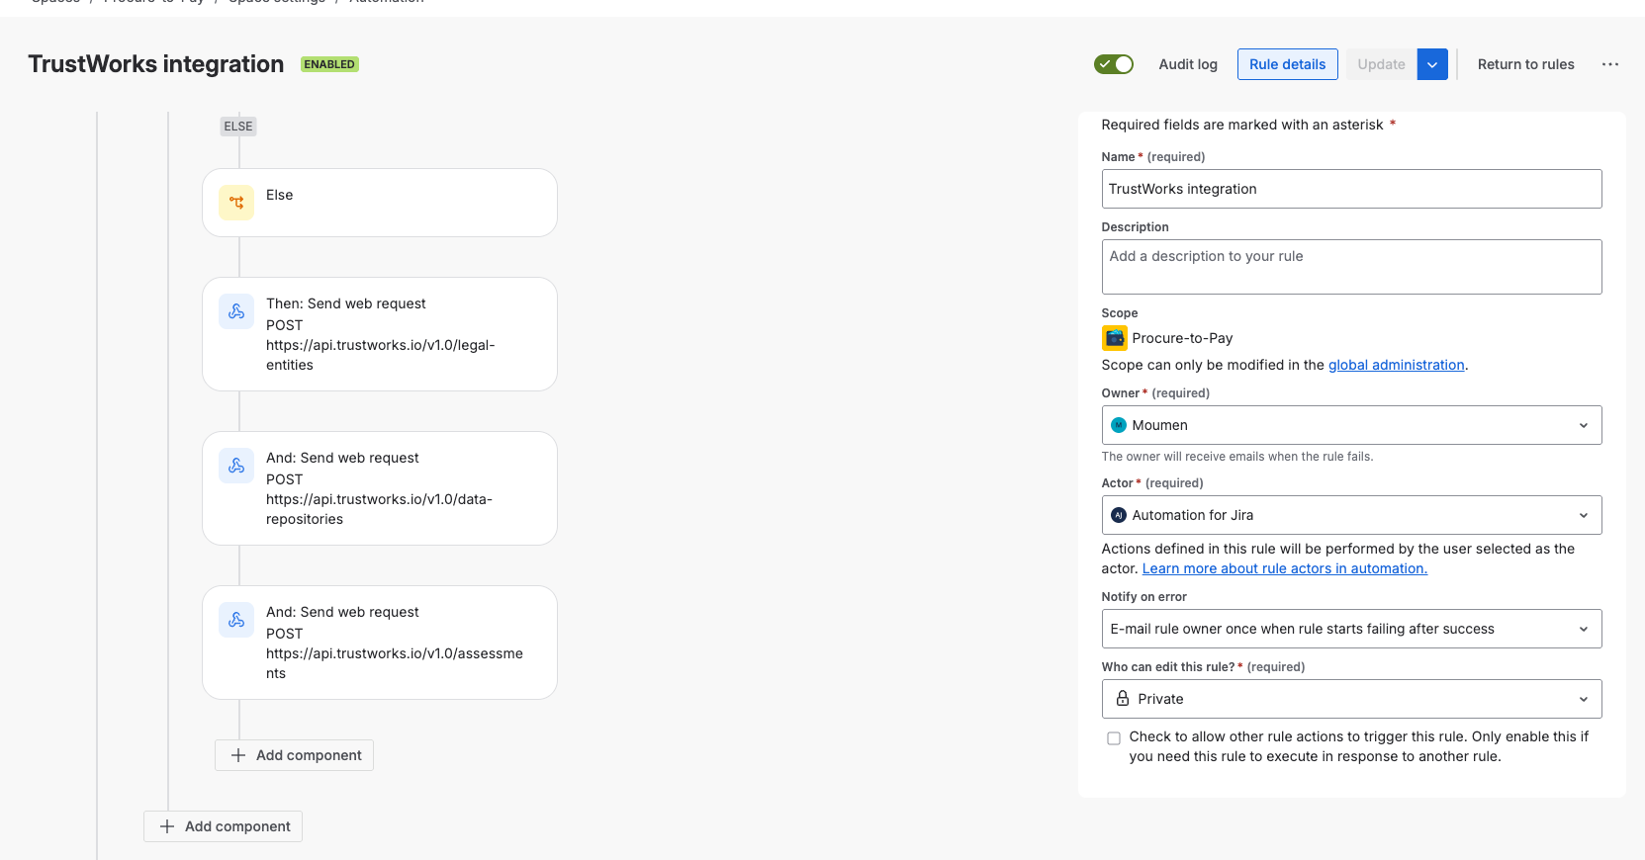Open Who can edit this rule dropdown
The height and width of the screenshot is (860, 1645).
pyautogui.click(x=1351, y=699)
